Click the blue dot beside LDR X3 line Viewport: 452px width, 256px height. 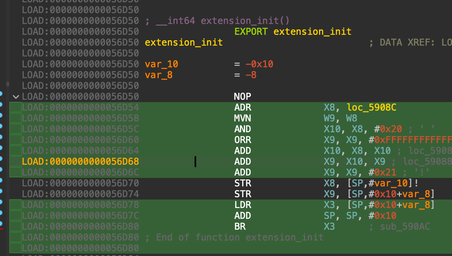(1, 202)
